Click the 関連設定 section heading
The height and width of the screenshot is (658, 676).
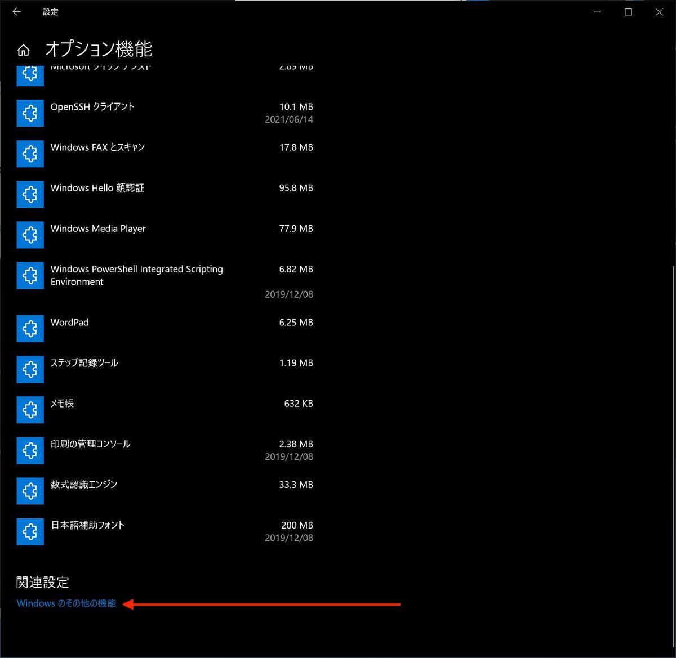click(x=43, y=581)
